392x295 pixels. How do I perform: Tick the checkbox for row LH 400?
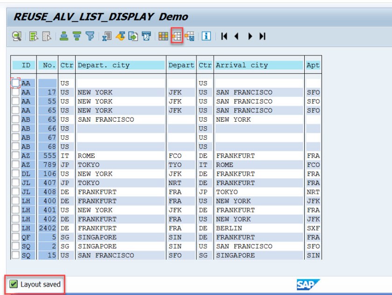(x=15, y=201)
